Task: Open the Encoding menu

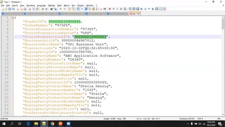Action: point(31,6)
